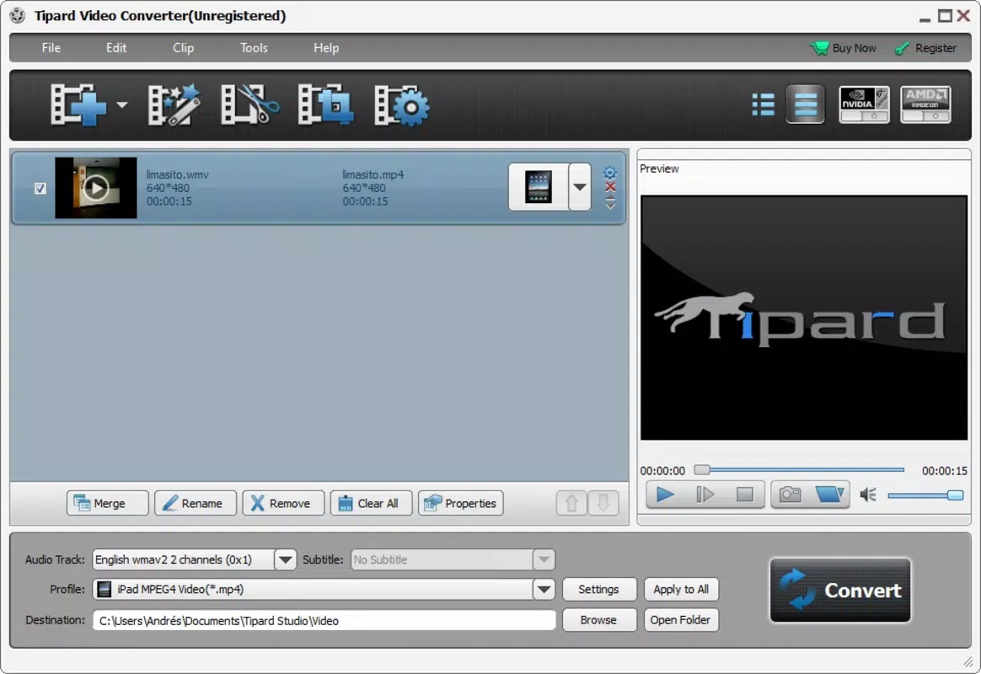Open file Properties
The width and height of the screenshot is (981, 674).
[x=460, y=503]
